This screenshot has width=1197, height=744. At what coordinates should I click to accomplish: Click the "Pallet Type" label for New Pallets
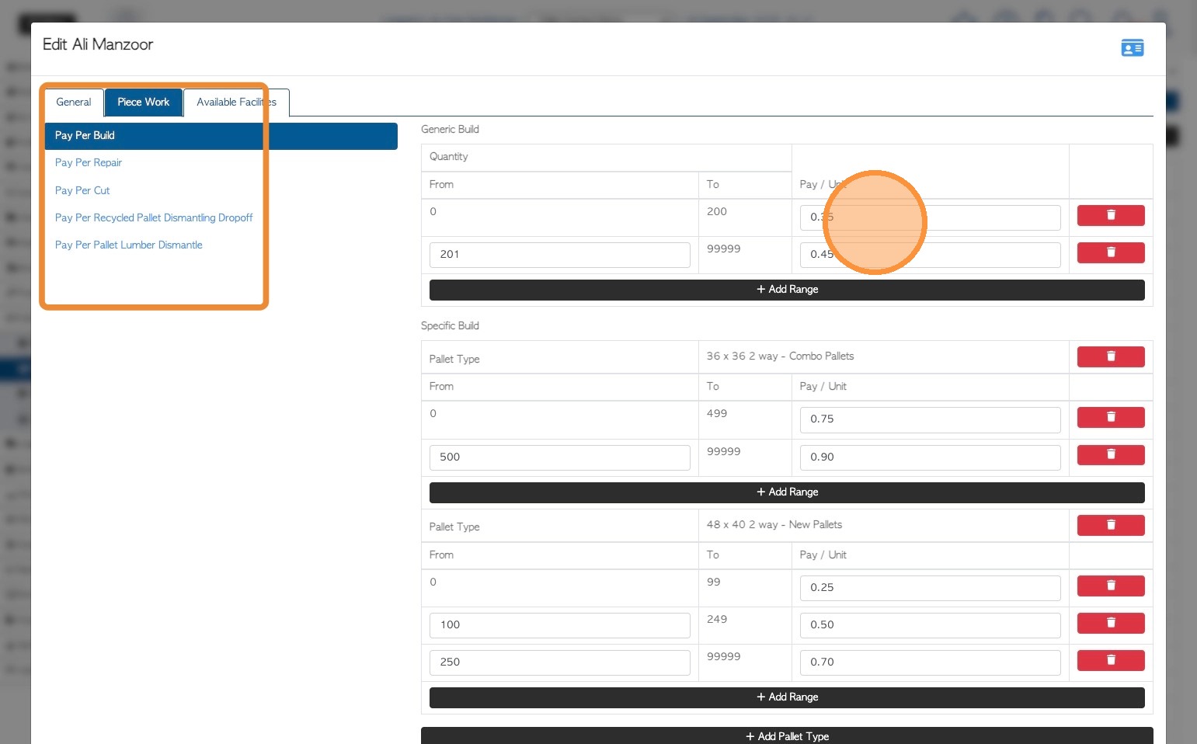click(x=454, y=527)
